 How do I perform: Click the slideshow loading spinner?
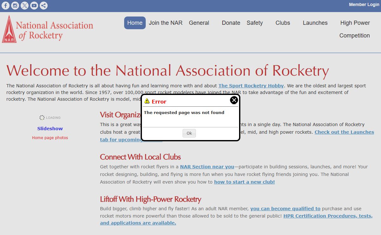[42, 117]
